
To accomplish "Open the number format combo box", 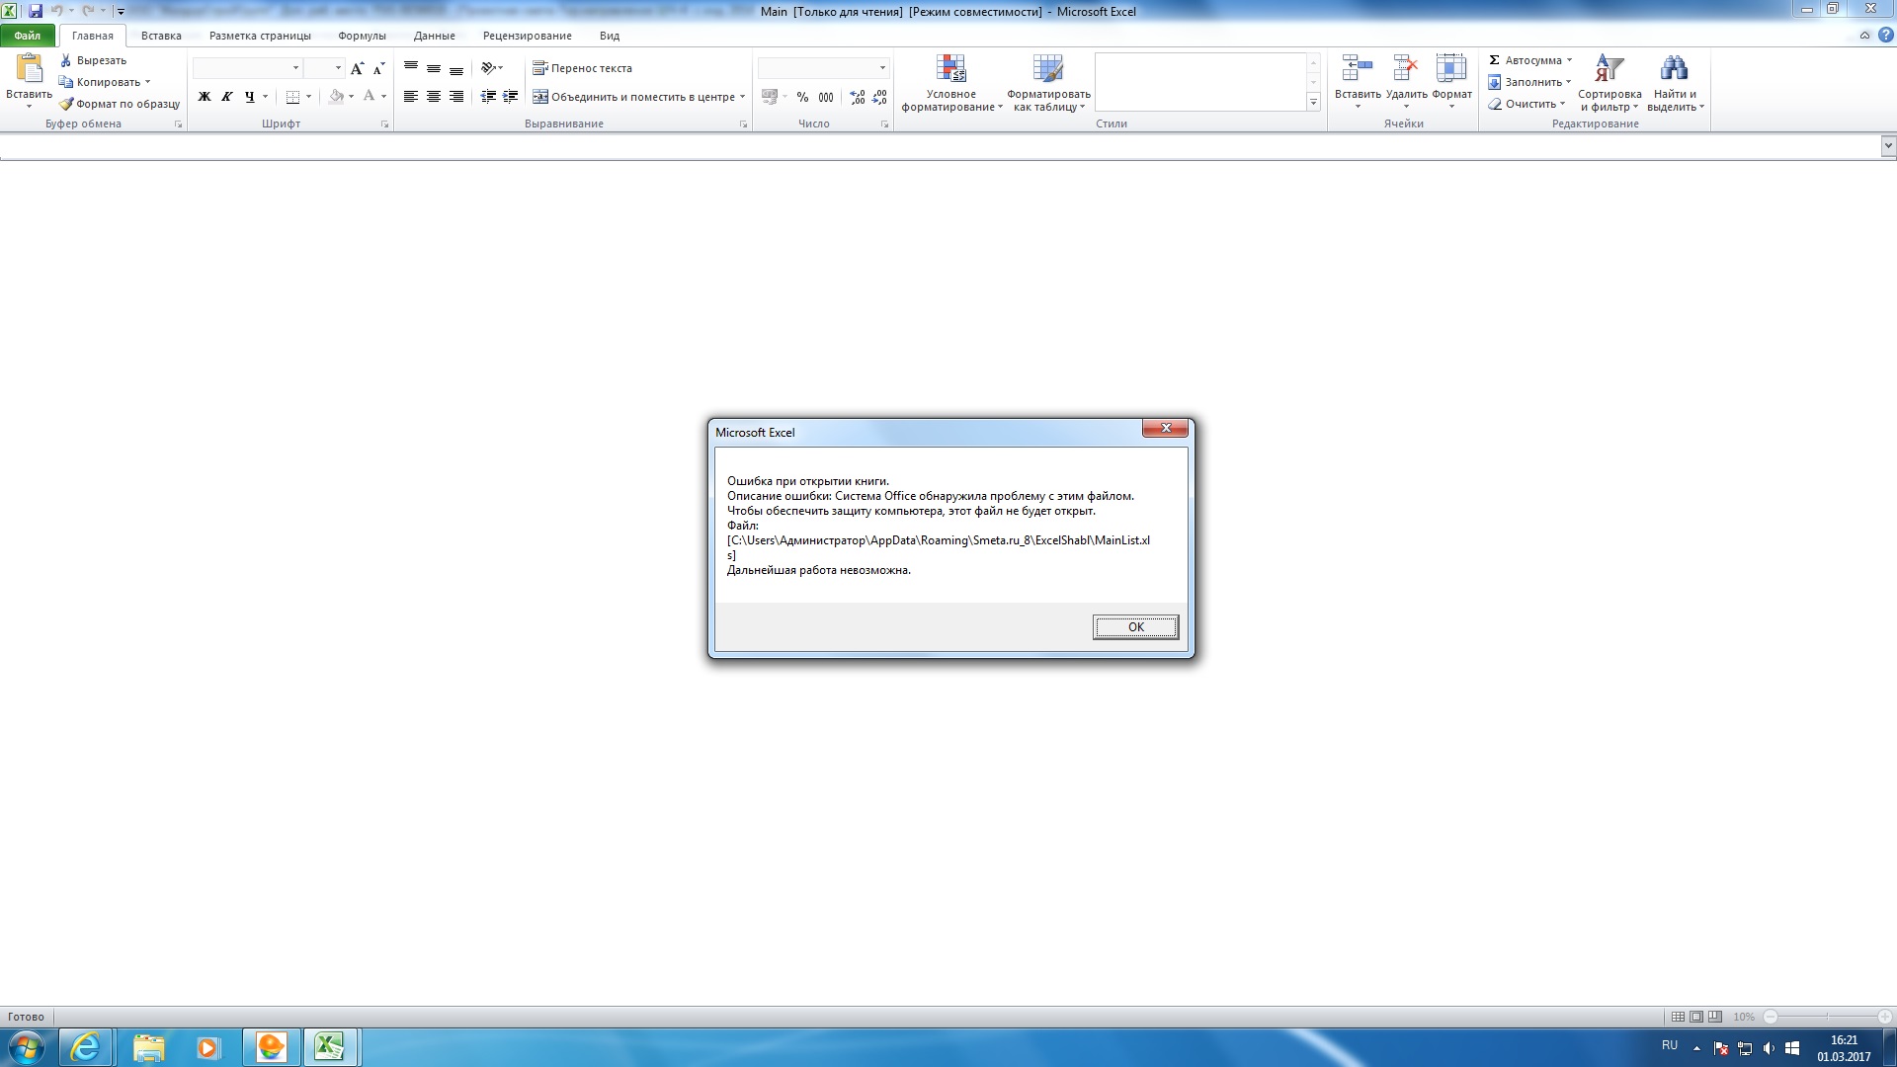I will [x=823, y=67].
